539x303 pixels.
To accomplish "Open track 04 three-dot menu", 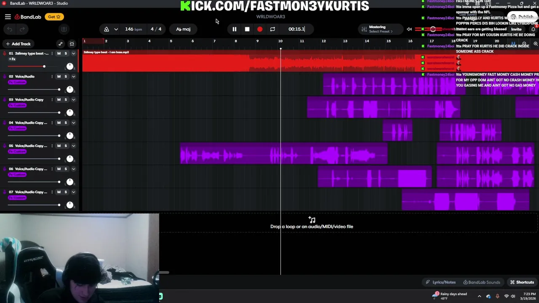I will coord(52,123).
